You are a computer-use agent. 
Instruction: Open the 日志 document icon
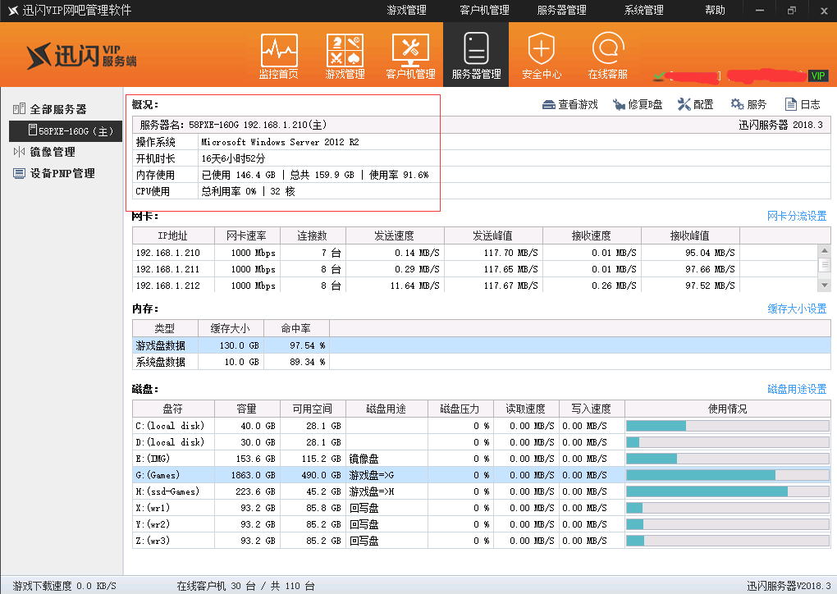(790, 104)
